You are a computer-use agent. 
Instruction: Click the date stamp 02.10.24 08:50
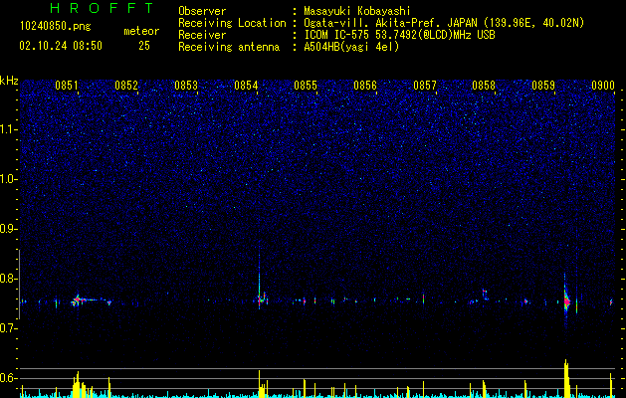(x=61, y=46)
